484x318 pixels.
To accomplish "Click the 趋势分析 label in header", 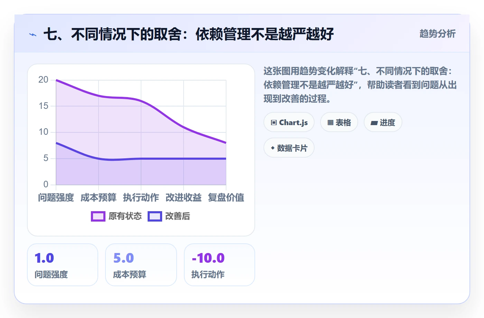I will point(438,34).
